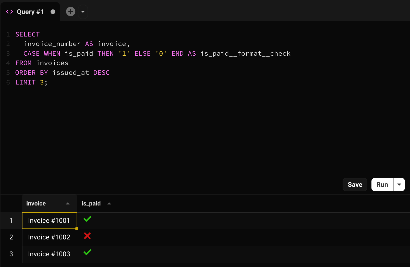Viewport: 410px width, 267px height.
Task: Select row number 3 in results
Action: pos(11,254)
